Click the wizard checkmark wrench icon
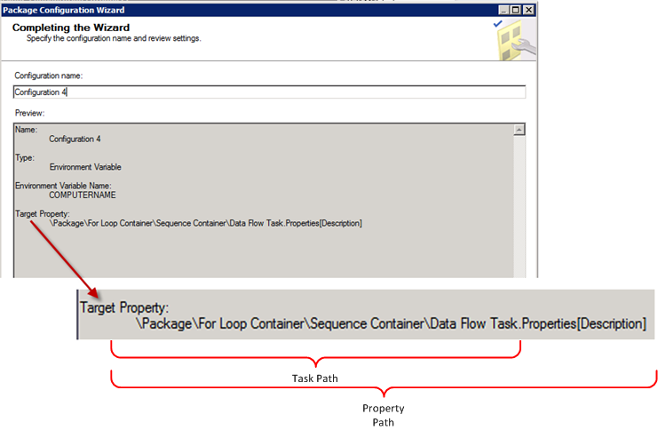The width and height of the screenshot is (658, 430). [514, 40]
